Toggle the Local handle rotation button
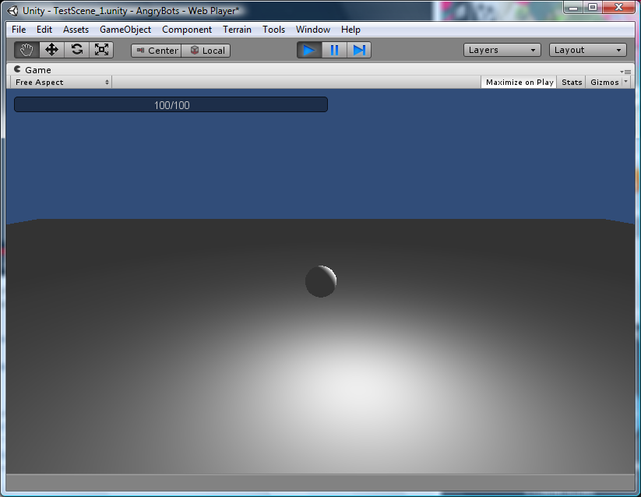 206,51
